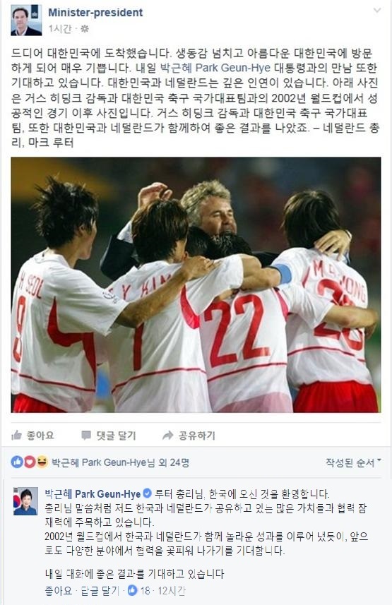Click the red heart reaction icon

[x=30, y=462]
